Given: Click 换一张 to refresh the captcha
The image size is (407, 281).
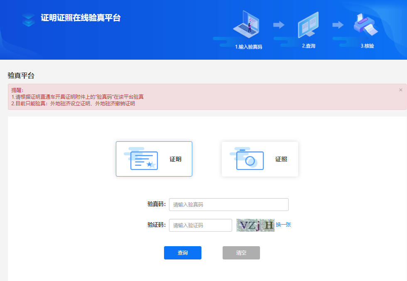Looking at the screenshot, I should click(284, 225).
